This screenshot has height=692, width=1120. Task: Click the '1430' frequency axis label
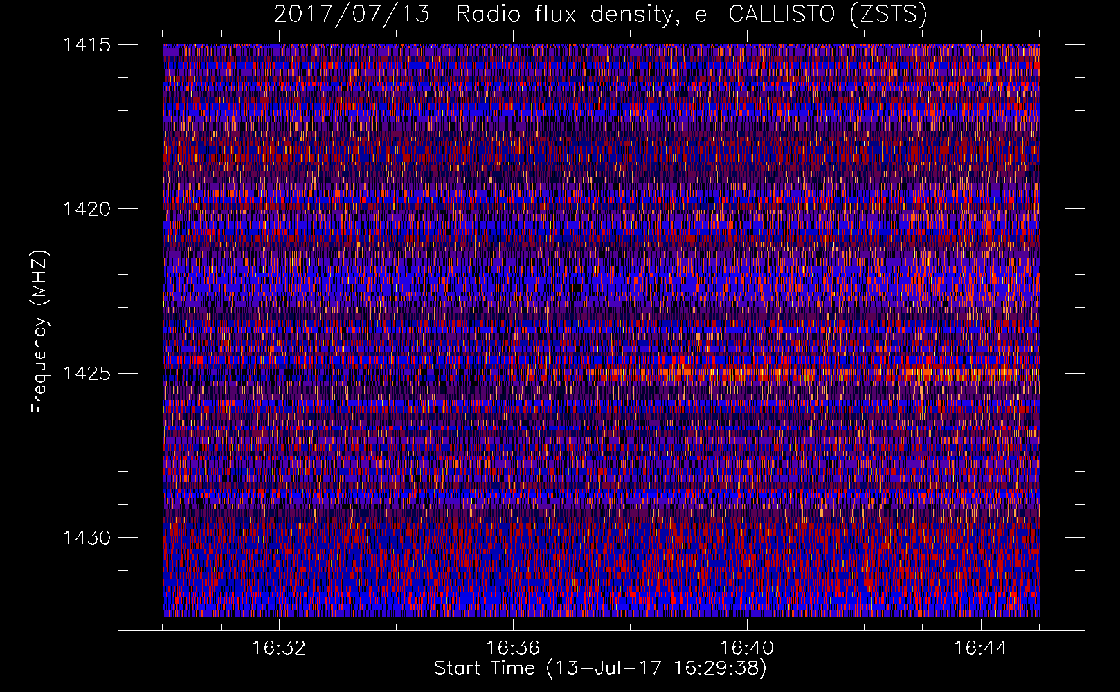pos(87,538)
